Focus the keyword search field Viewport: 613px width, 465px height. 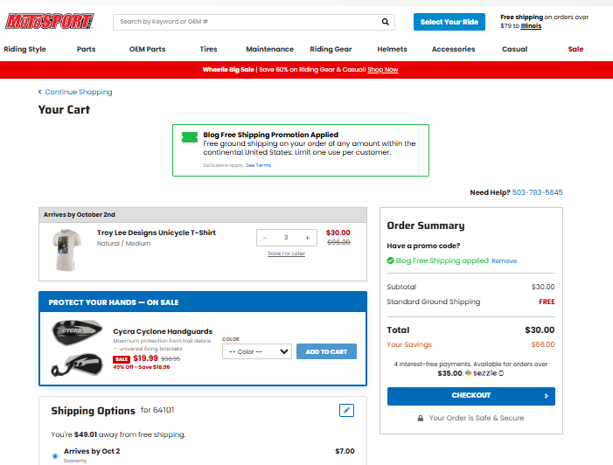pyautogui.click(x=248, y=22)
